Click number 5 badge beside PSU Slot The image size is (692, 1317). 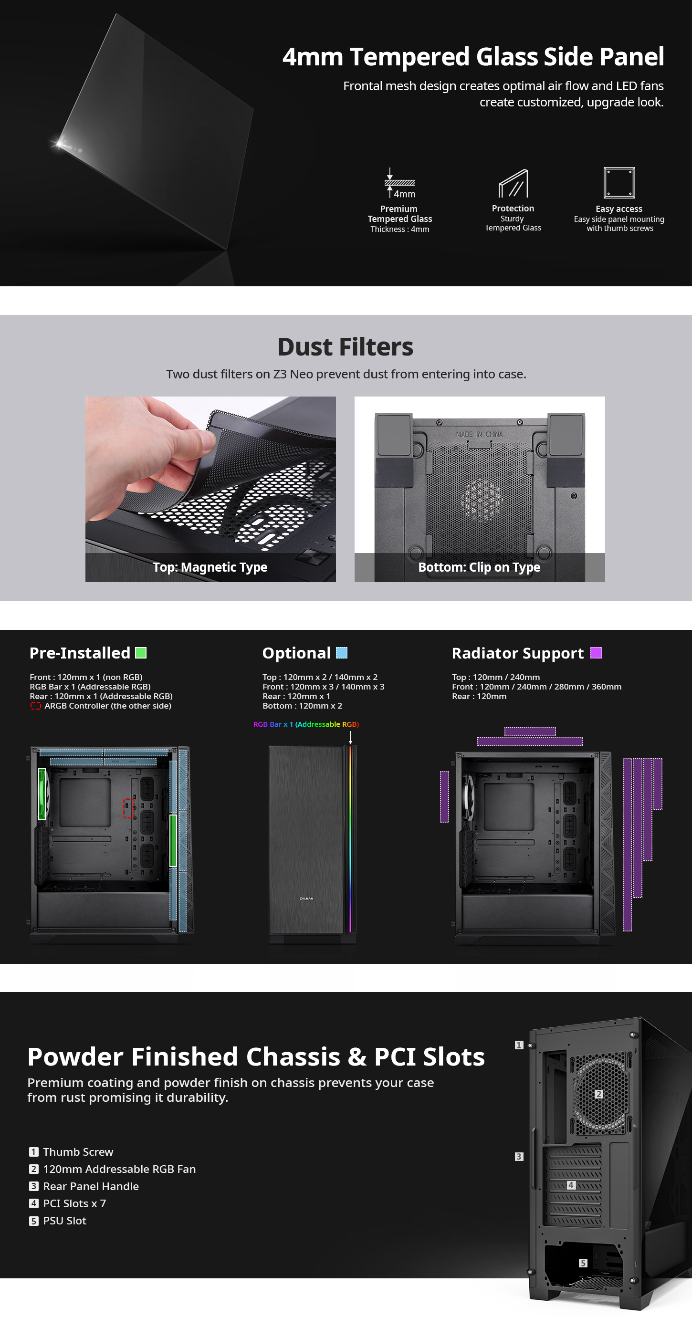tap(34, 1221)
